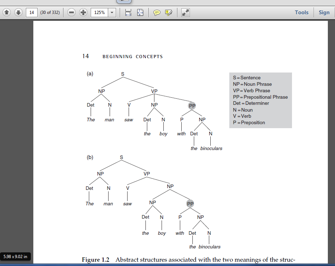Viewport: 335px width, 266px height.
Task: Click the 'BEGINNING CONCEPTS' page header
Action: point(133,56)
